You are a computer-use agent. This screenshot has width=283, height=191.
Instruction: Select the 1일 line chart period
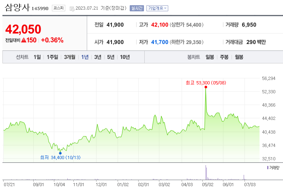click(37, 57)
